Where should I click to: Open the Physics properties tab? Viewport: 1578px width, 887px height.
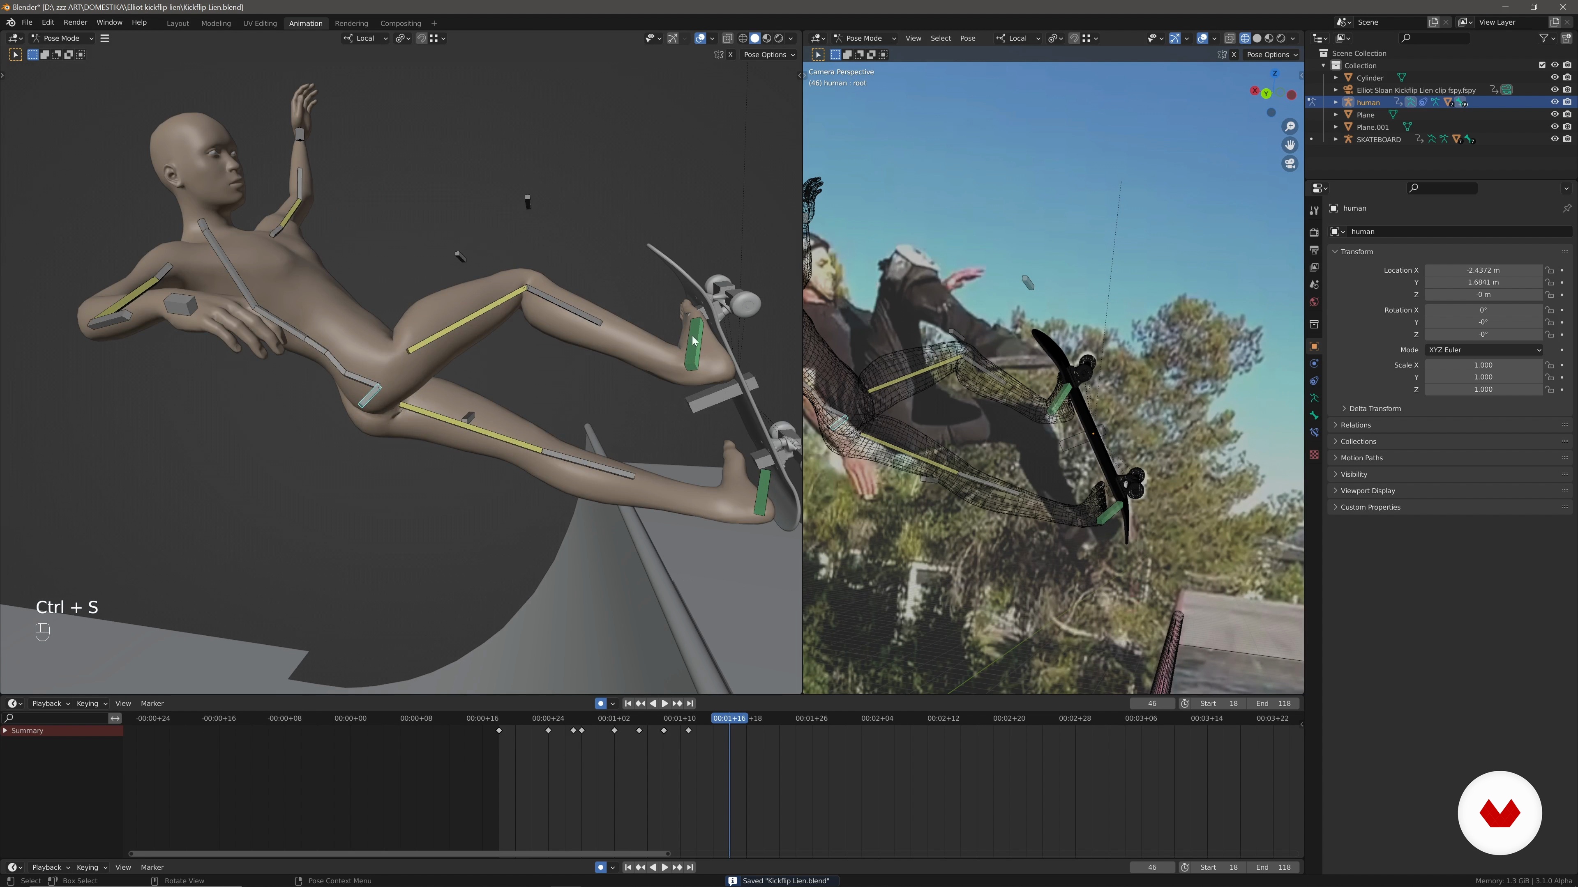click(1314, 363)
